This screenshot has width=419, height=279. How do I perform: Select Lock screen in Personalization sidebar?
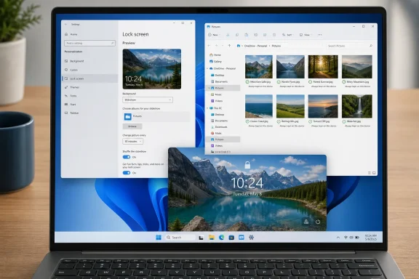coord(90,78)
